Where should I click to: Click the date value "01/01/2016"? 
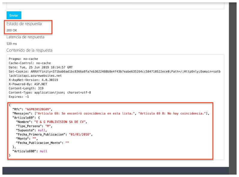pos(80,134)
